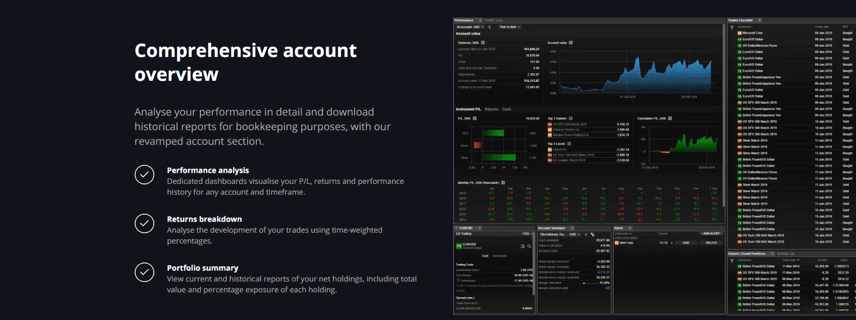Switch to the Profit / Loss tab
The width and height of the screenshot is (856, 320).
(x=494, y=20)
